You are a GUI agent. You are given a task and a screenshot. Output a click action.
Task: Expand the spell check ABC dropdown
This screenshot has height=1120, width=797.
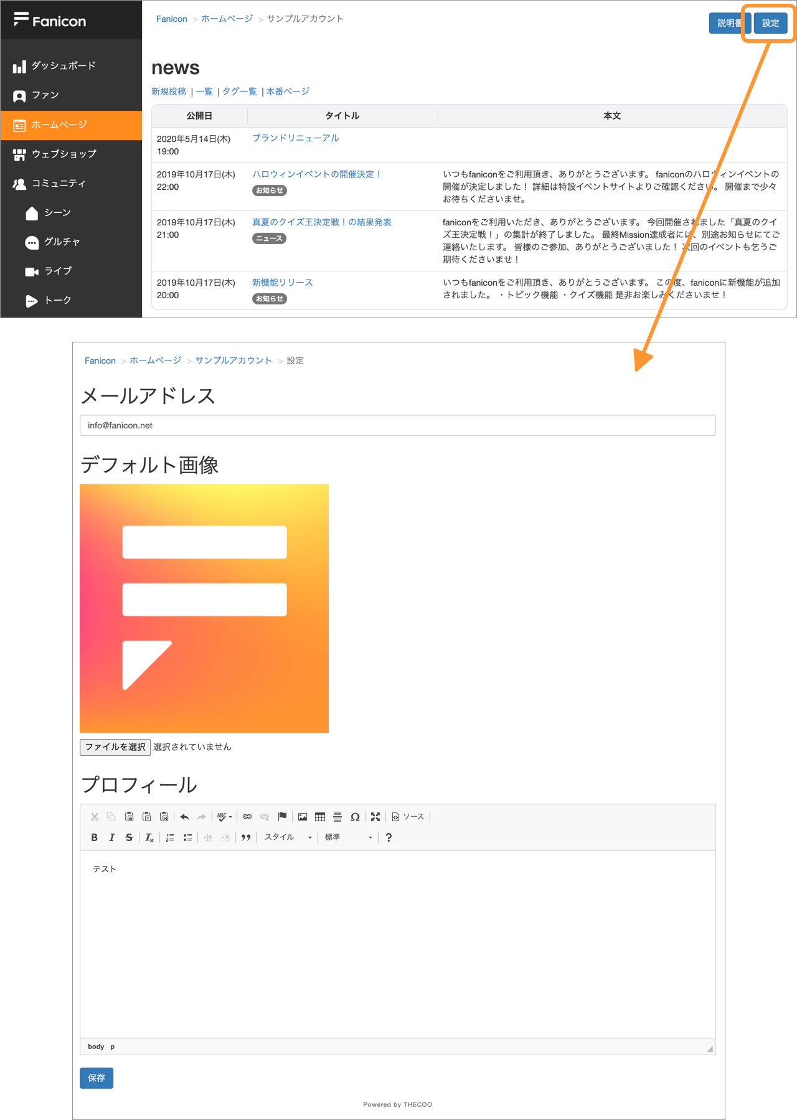pyautogui.click(x=224, y=817)
